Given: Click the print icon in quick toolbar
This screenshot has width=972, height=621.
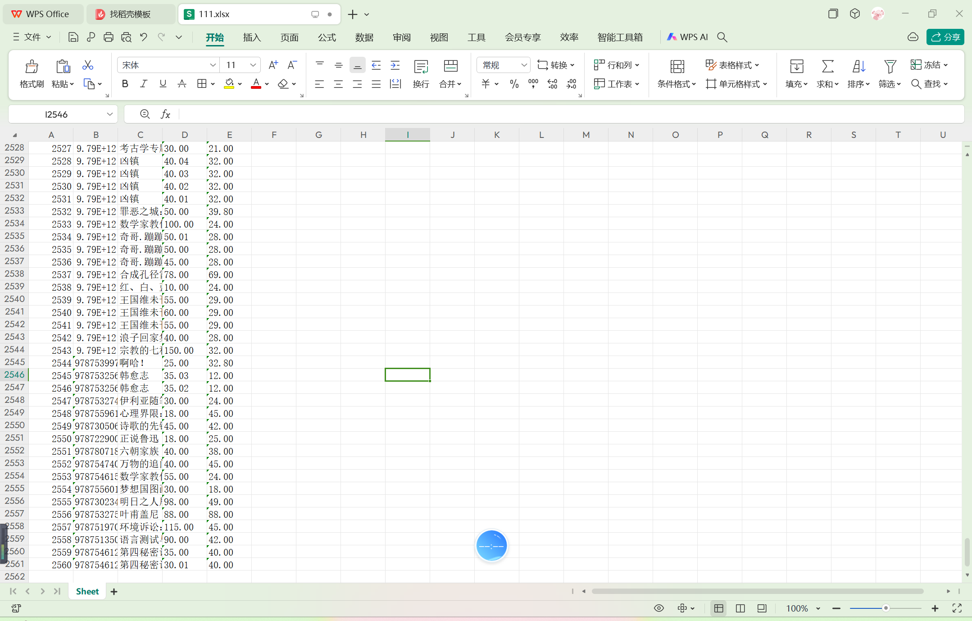Looking at the screenshot, I should pyautogui.click(x=108, y=37).
